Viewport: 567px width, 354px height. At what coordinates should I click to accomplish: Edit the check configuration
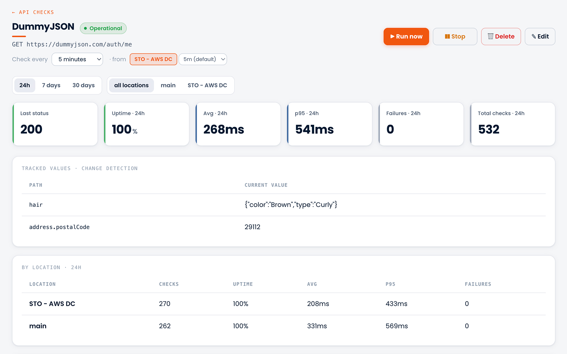[x=540, y=37]
